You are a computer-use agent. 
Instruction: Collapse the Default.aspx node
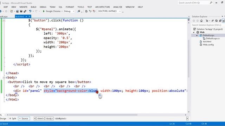click(x=197, y=35)
